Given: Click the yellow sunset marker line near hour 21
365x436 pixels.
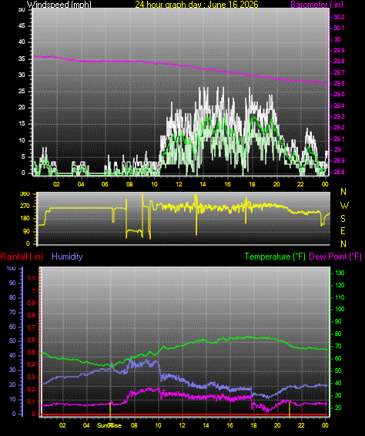Looking at the screenshot, I should 290,409.
